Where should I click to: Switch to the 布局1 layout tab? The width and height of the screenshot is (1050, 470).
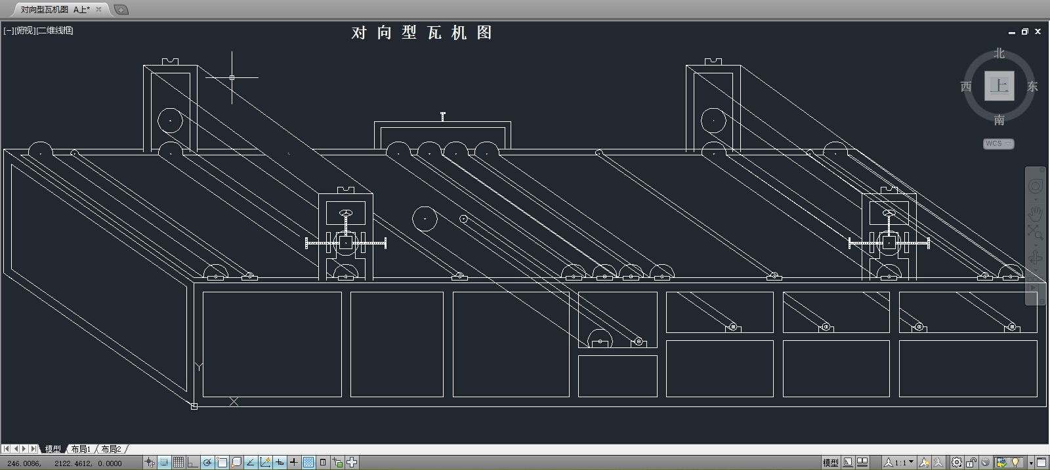[x=81, y=449]
